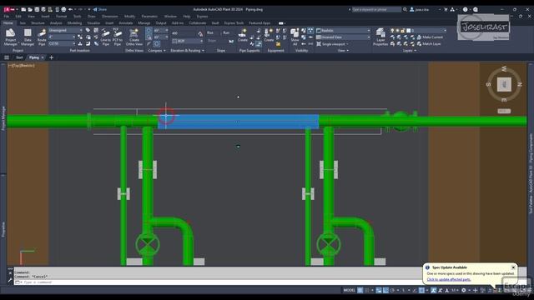
Task: Add a new drawing tab with plus
Action: (x=52, y=57)
